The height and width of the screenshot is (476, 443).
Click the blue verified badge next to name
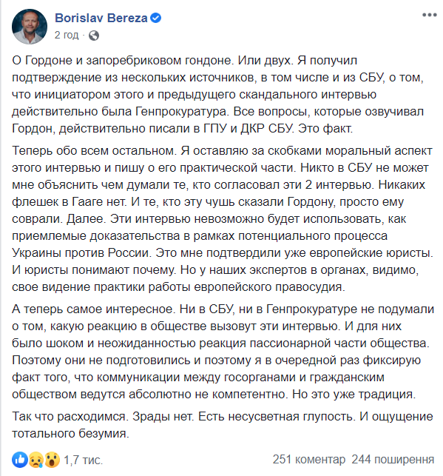pyautogui.click(x=156, y=18)
